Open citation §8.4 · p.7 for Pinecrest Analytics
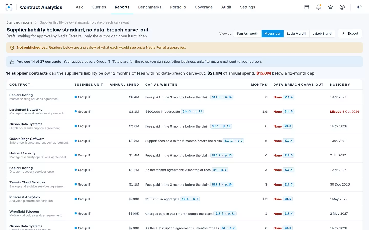This screenshot has width=369, height=230. pos(190,199)
